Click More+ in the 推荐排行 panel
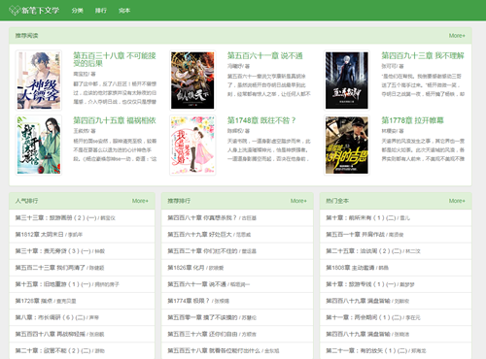The height and width of the screenshot is (359, 486). tap(298, 201)
